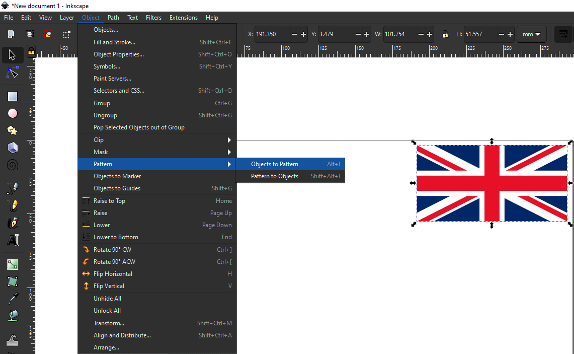Screen dimensions: 574x354
Task: Open the File menu
Action: (x=9, y=18)
